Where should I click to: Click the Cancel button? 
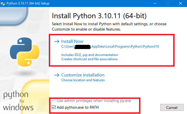click(x=172, y=108)
